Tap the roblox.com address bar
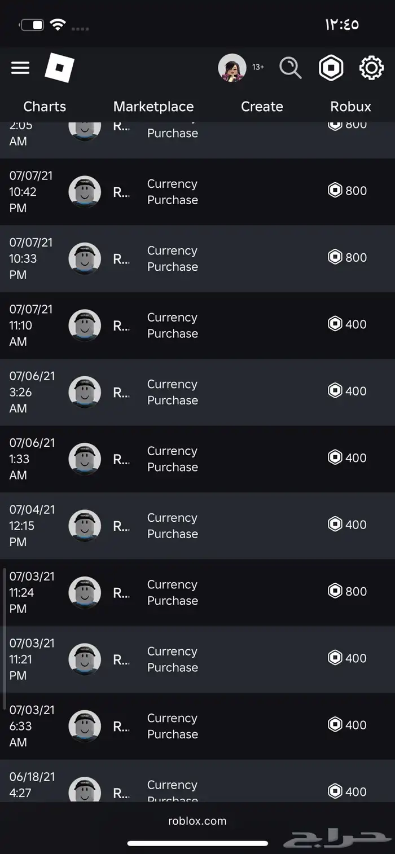The image size is (395, 854). click(197, 821)
